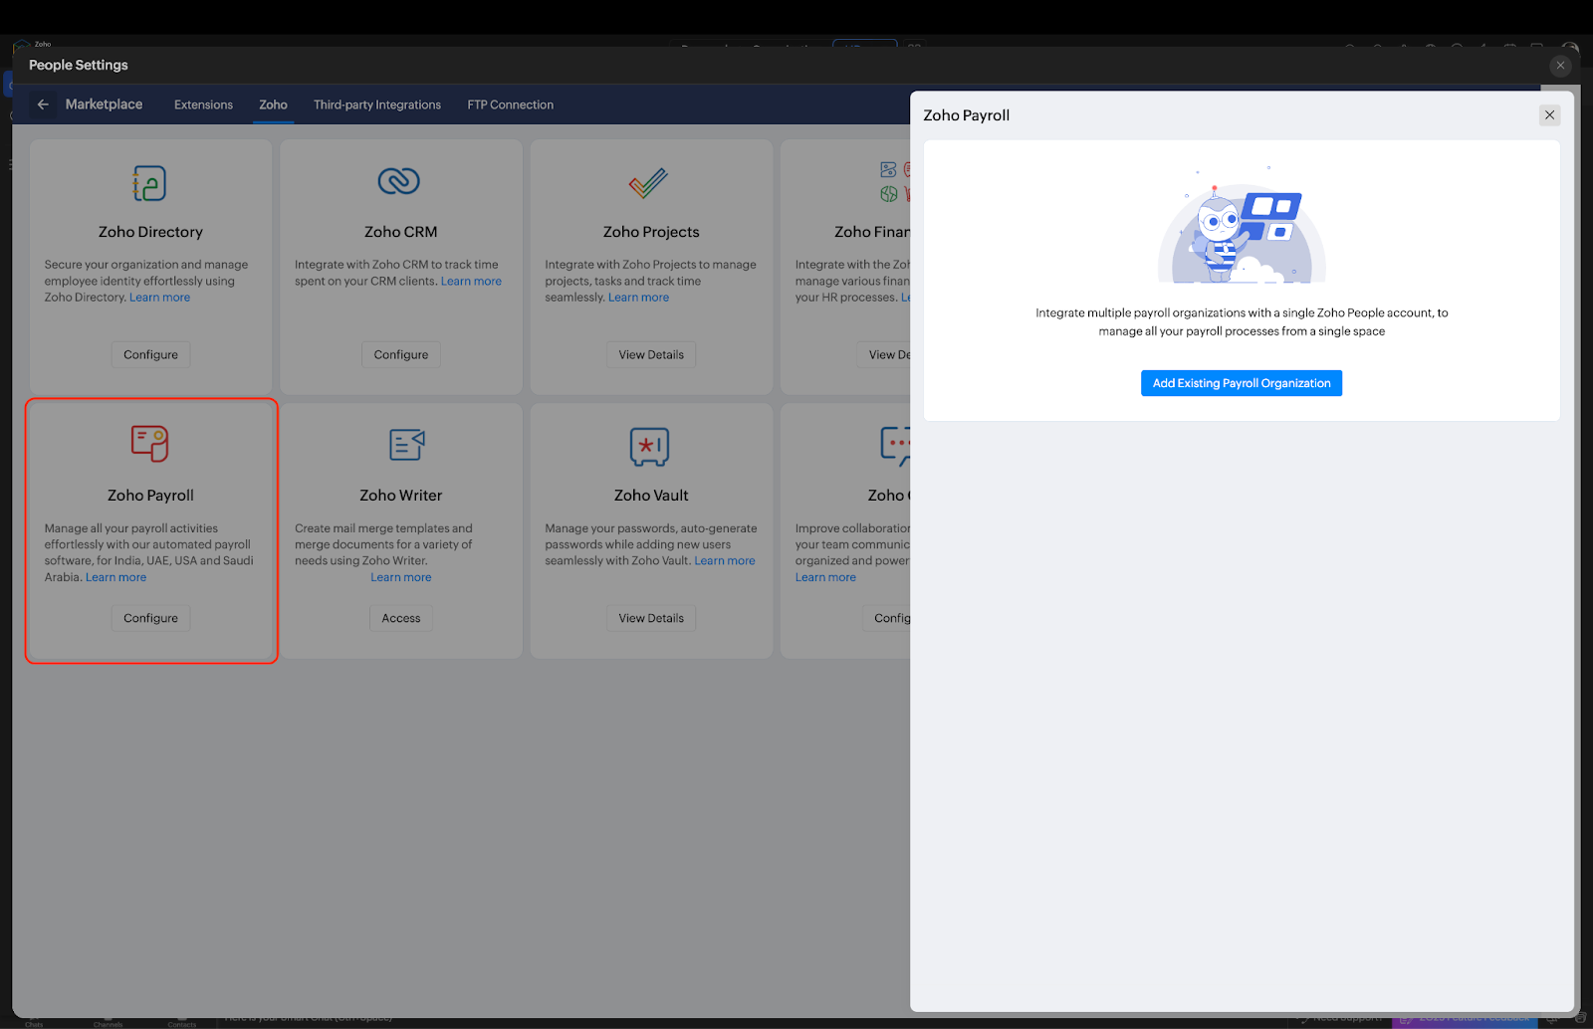Click Add Existing Payroll Organization button
1593x1029 pixels.
tap(1242, 383)
